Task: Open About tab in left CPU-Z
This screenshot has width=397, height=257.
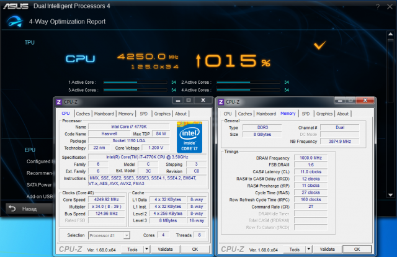Action: point(181,114)
